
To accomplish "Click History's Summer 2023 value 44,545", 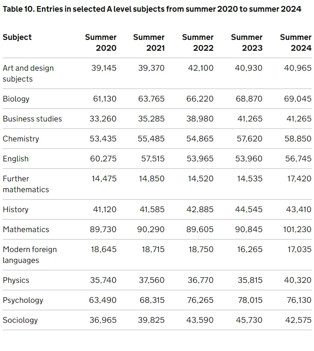I will coord(249,210).
